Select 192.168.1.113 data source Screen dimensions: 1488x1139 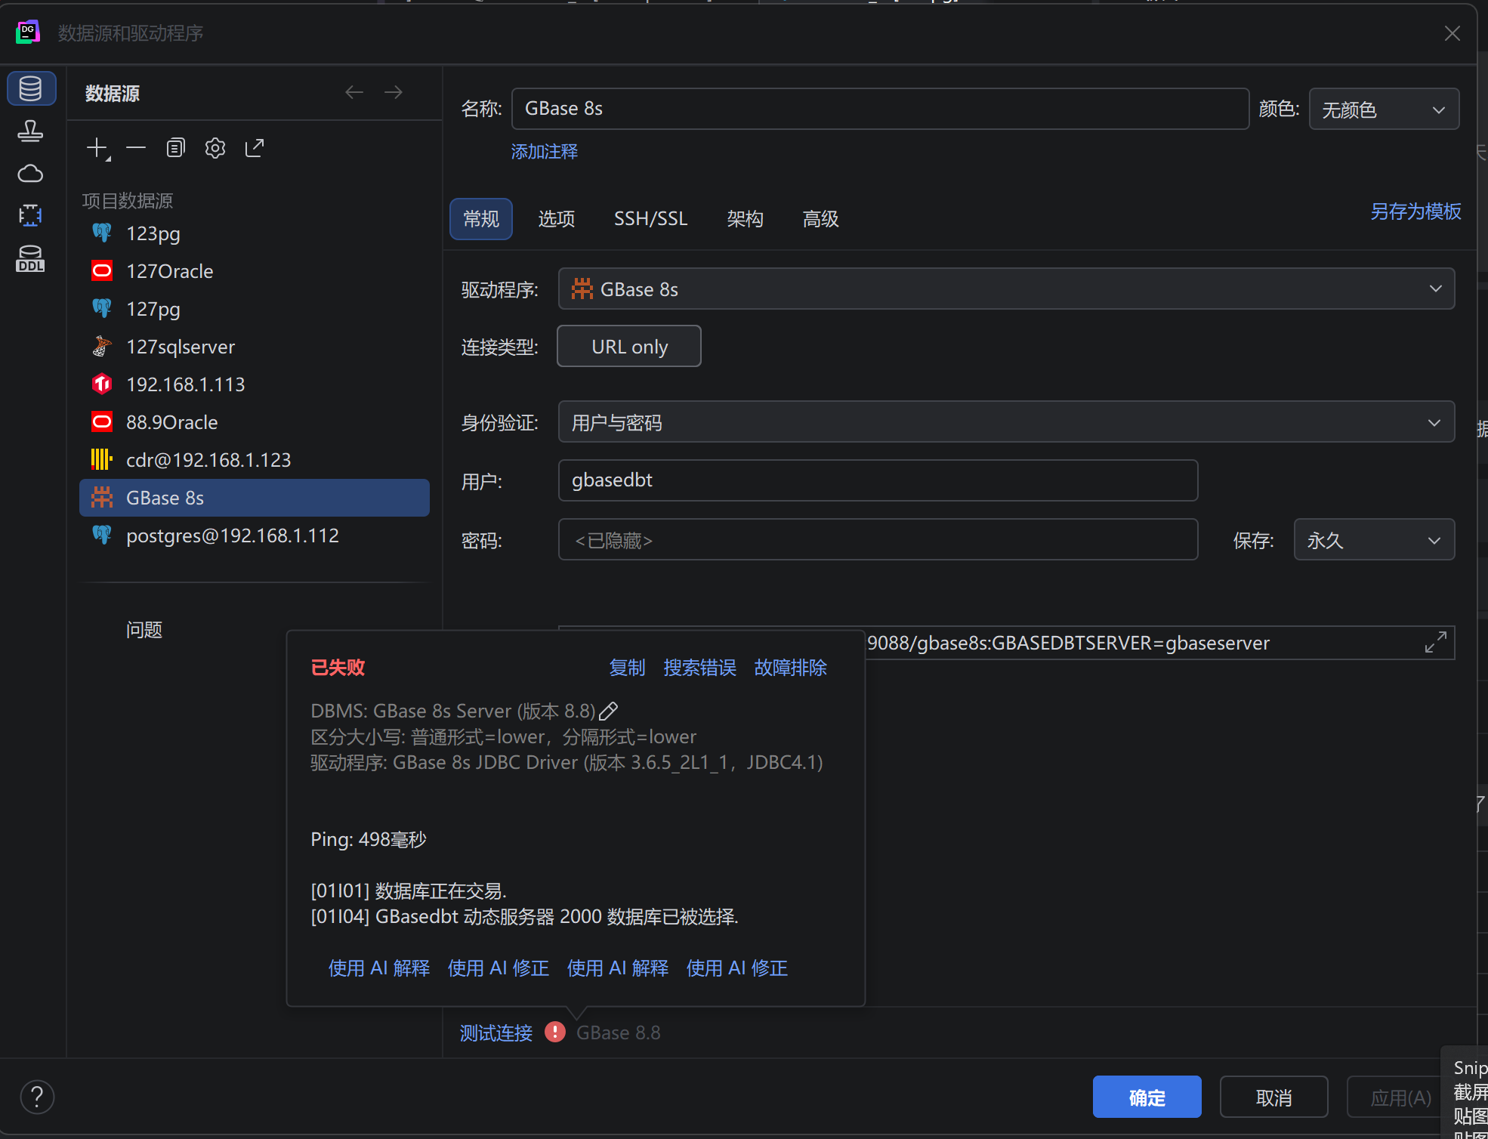(255, 384)
